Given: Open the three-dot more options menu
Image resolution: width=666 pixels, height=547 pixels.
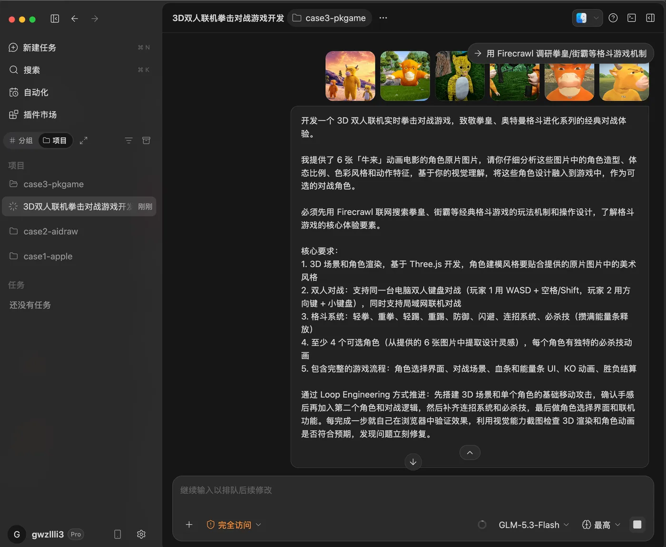Looking at the screenshot, I should [x=383, y=18].
